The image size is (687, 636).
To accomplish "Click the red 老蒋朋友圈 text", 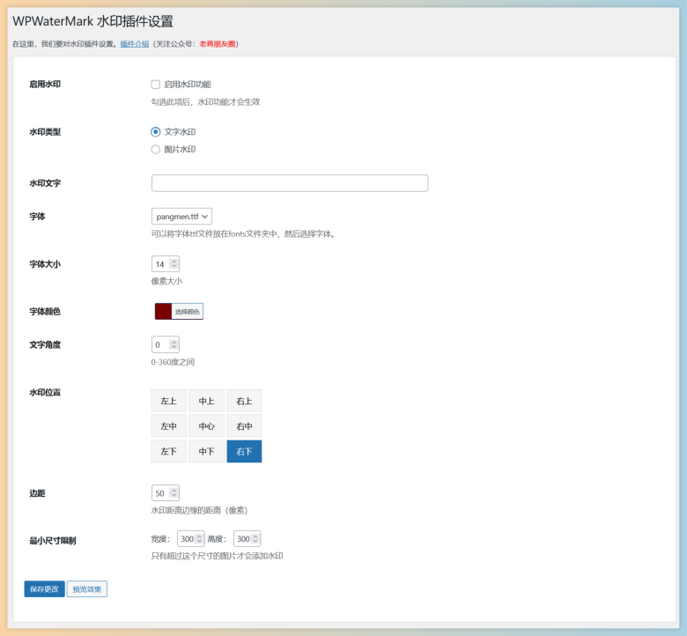I will coord(218,44).
